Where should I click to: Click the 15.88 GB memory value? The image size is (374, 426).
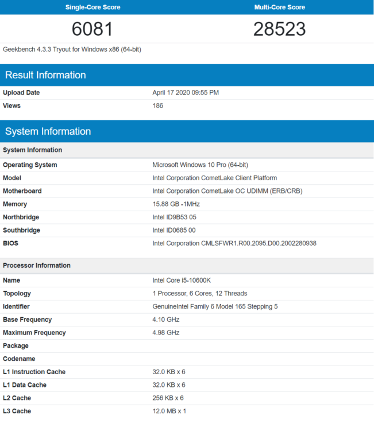(177, 204)
